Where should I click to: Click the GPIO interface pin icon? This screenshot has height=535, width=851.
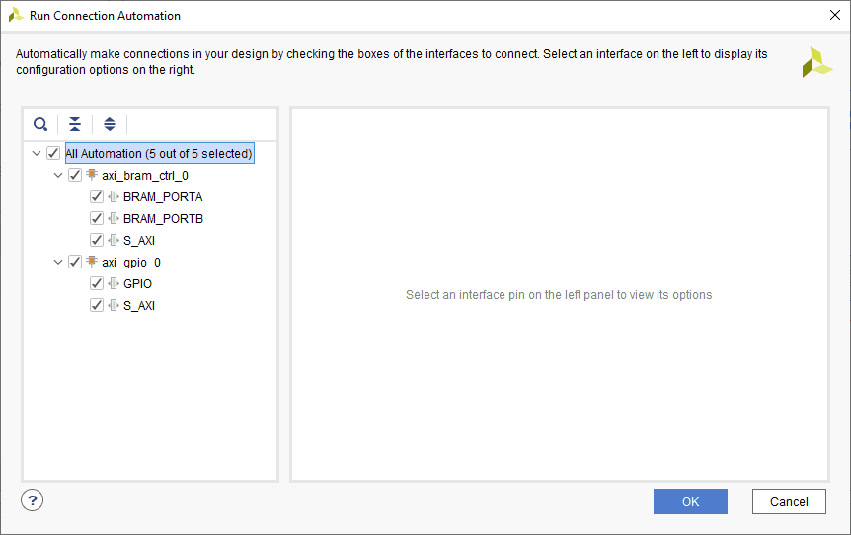click(x=114, y=284)
